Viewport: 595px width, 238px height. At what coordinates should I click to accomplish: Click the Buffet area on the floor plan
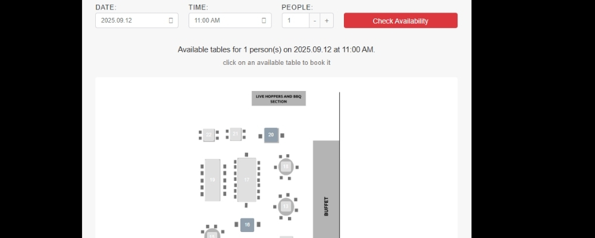326,190
